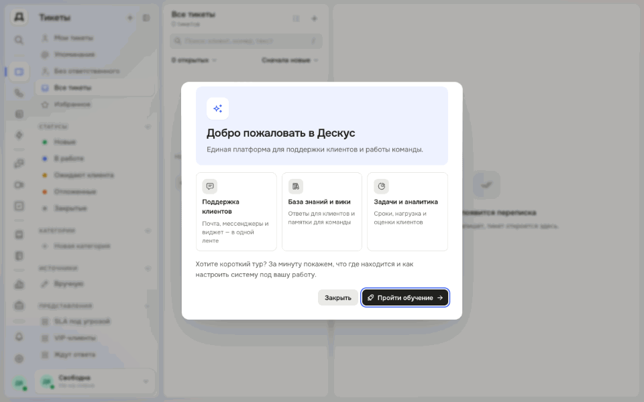Click the sparkle icon in welcome banner
The width and height of the screenshot is (644, 402).
click(217, 109)
